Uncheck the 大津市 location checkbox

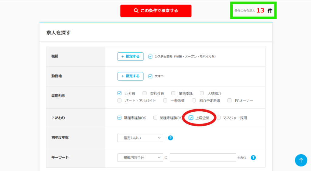pyautogui.click(x=150, y=76)
